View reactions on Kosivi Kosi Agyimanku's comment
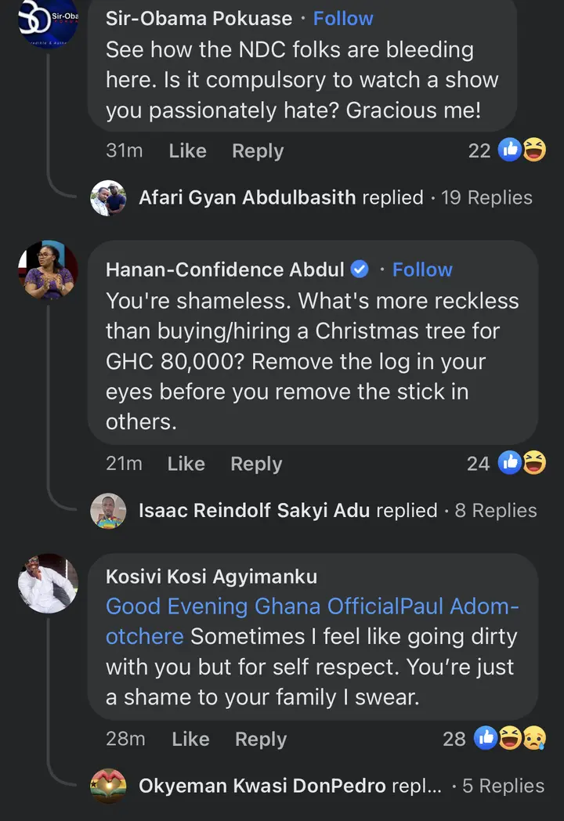Screen dimensions: 564x821 (x=509, y=738)
